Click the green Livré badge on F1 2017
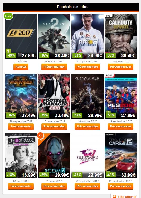 click(8, 16)
